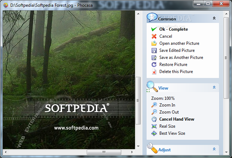Screen dimensions: 232x158
Task: Click the View section header title
Action: click(x=163, y=88)
